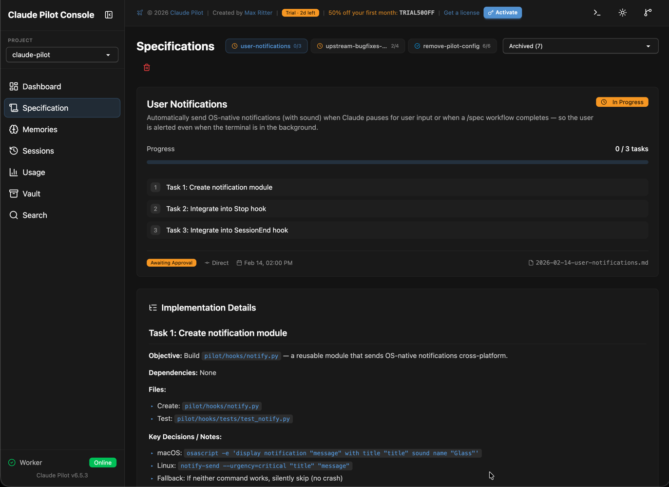Click pilot/hooks/notify.py in the Create line

[222, 406]
